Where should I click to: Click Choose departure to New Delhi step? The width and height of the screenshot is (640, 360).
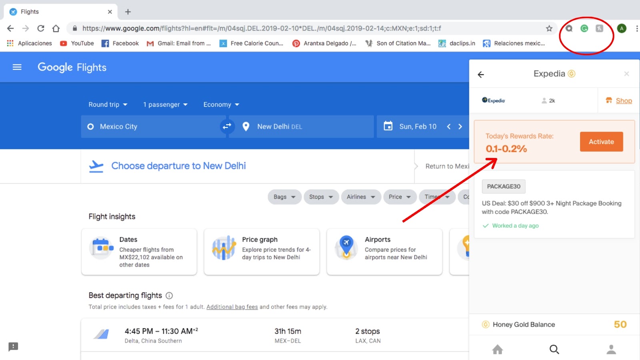178,166
